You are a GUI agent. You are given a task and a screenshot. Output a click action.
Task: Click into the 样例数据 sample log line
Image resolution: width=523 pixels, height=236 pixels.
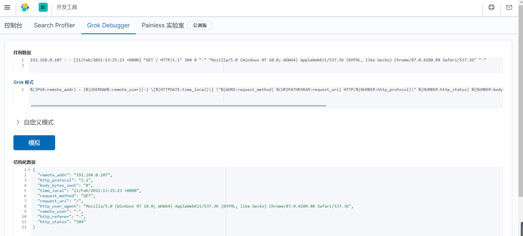[x=258, y=60]
